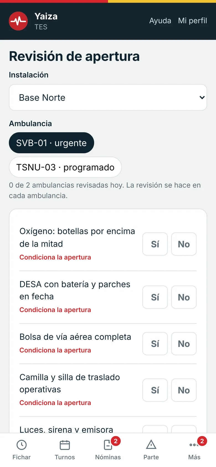
Task: Open the Ayuda link
Action: point(160,21)
